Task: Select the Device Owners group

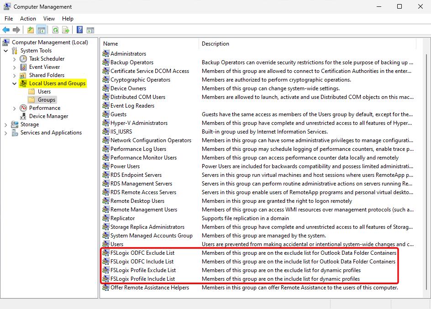Action: pos(128,88)
